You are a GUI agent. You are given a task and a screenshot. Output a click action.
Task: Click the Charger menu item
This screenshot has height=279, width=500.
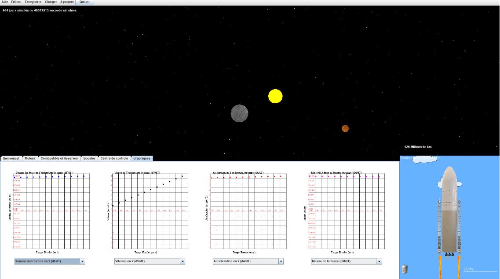(51, 2)
